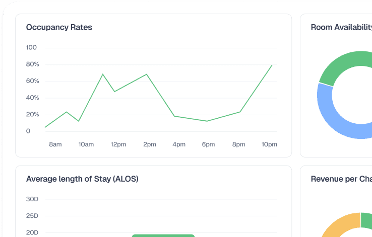The width and height of the screenshot is (372, 237).
Task: Click the 12pm label on the occupancy axis
Action: point(118,144)
